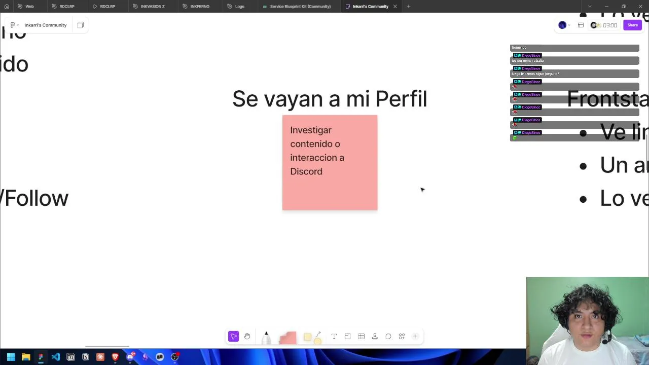
Task: Insert a table from toolbar
Action: point(362,337)
